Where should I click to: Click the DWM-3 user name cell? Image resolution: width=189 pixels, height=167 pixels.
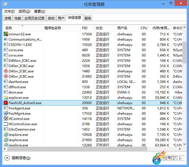[x=123, y=92]
